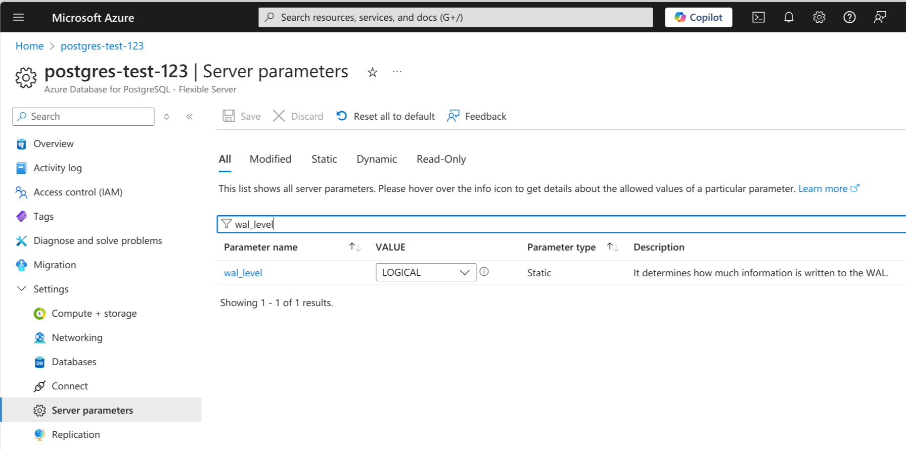906x450 pixels.
Task: Click the wal_level filter input
Action: coord(561,224)
